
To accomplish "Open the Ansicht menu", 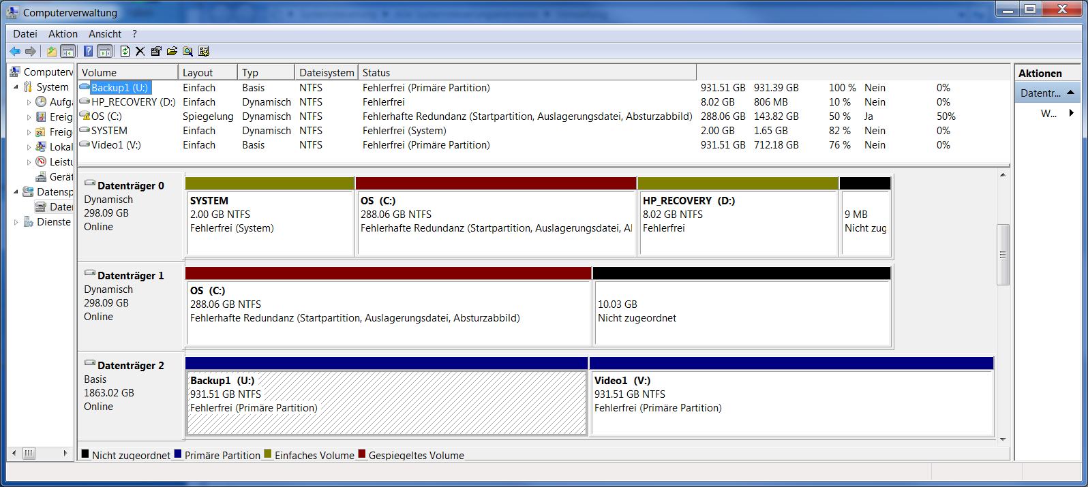I will (105, 33).
